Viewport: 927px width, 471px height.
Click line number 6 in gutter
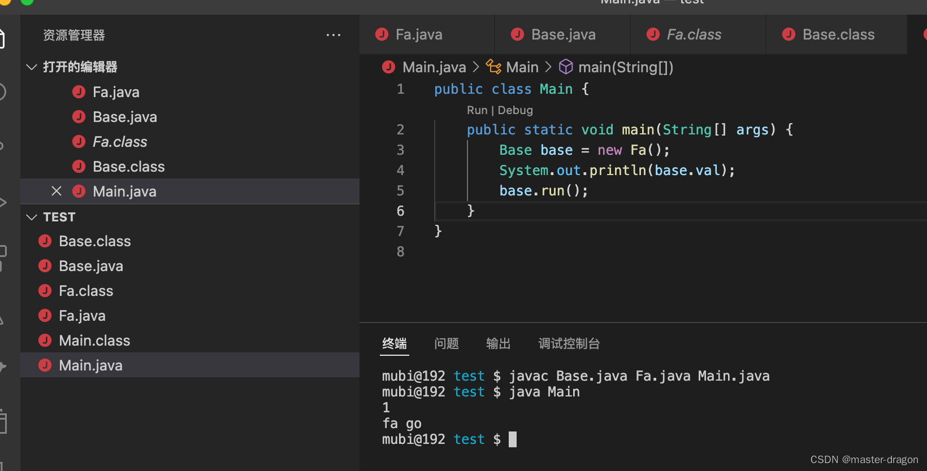point(400,211)
